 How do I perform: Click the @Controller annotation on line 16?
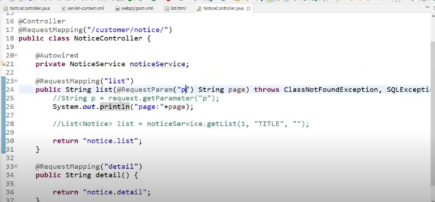point(42,21)
